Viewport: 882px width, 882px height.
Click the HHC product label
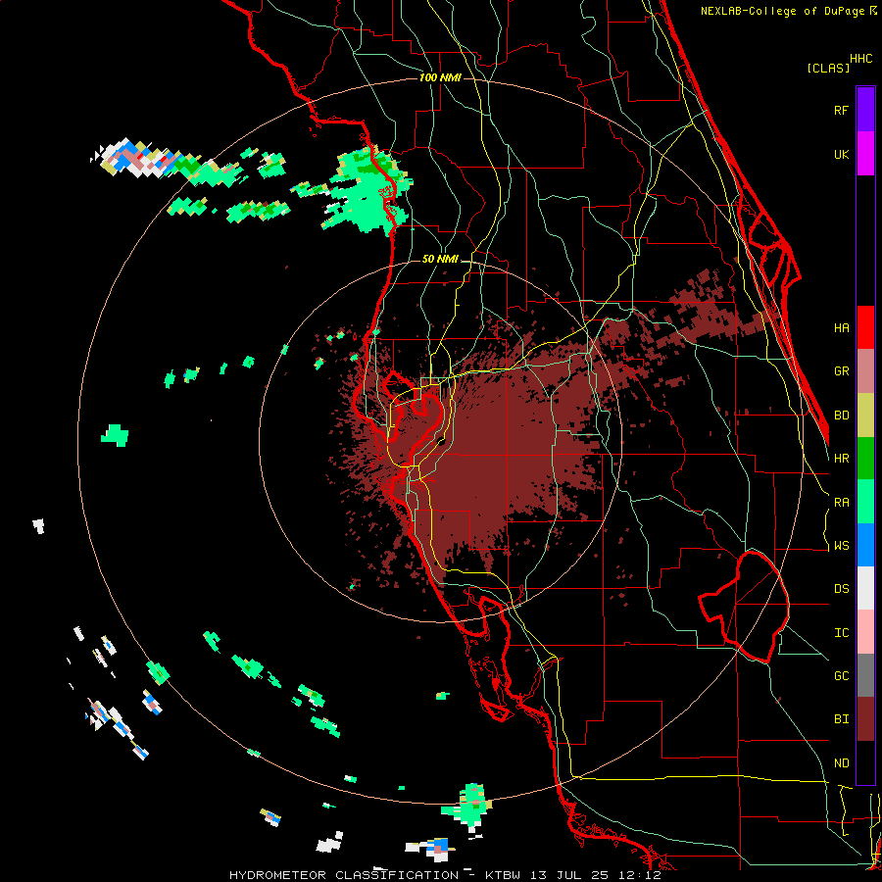[861, 59]
